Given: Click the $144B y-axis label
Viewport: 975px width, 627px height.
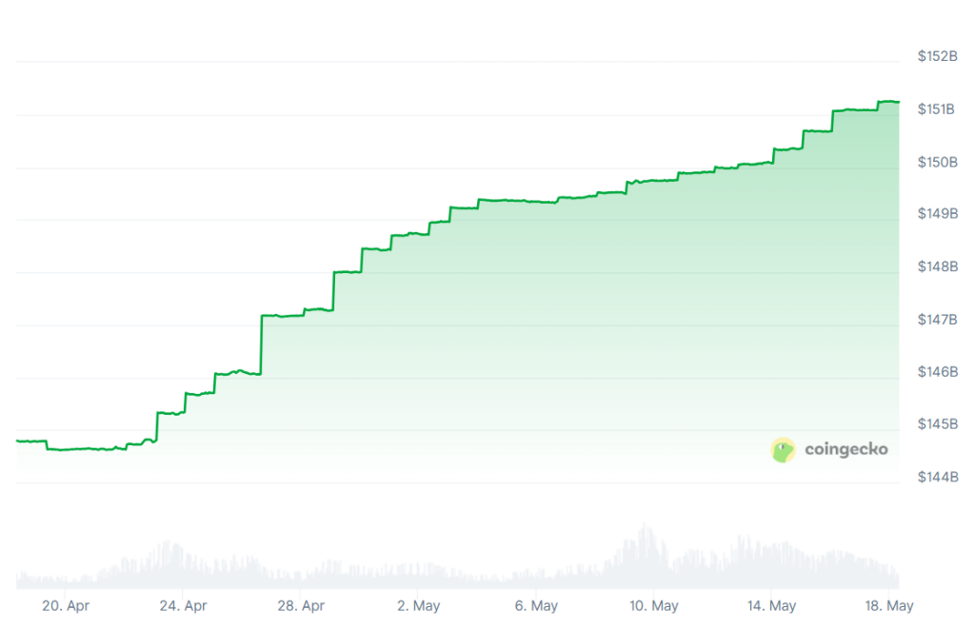Looking at the screenshot, I should pos(937,476).
